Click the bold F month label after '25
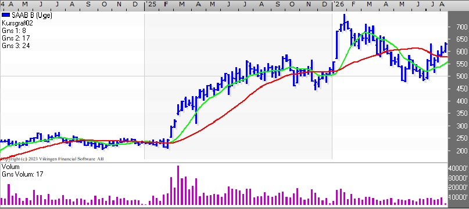 pyautogui.click(x=166, y=4)
